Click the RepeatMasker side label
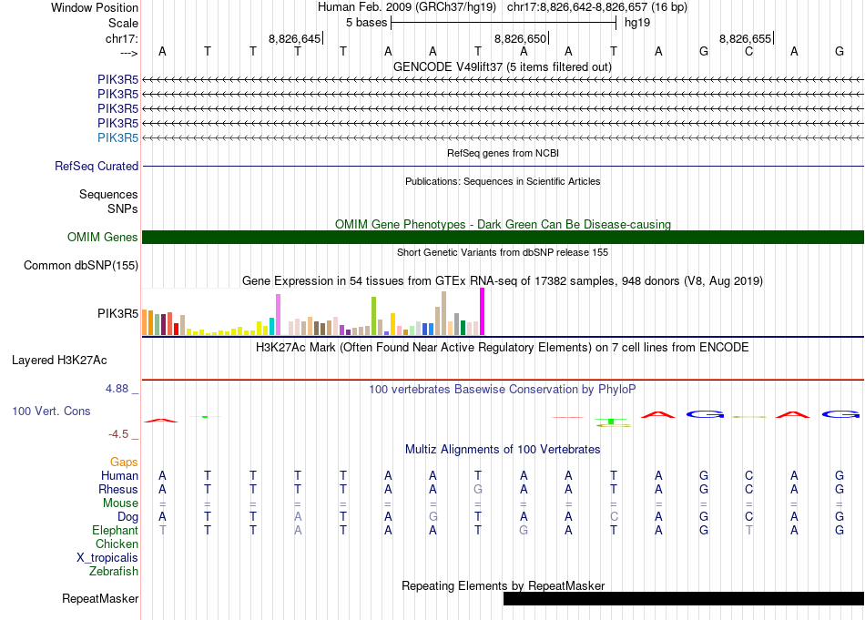This screenshot has width=865, height=620. [100, 598]
